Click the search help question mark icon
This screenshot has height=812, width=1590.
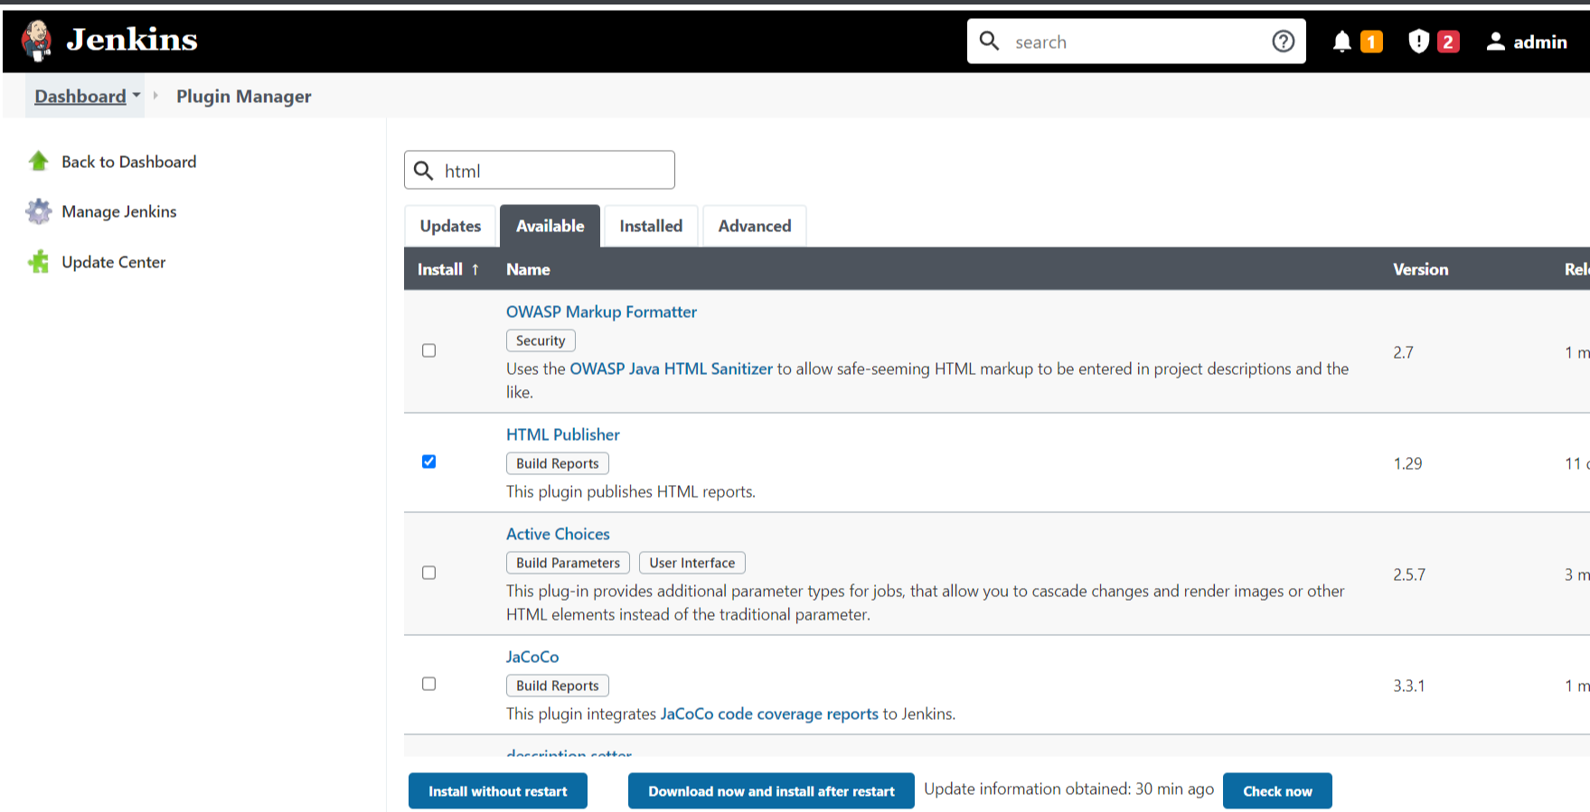point(1283,42)
